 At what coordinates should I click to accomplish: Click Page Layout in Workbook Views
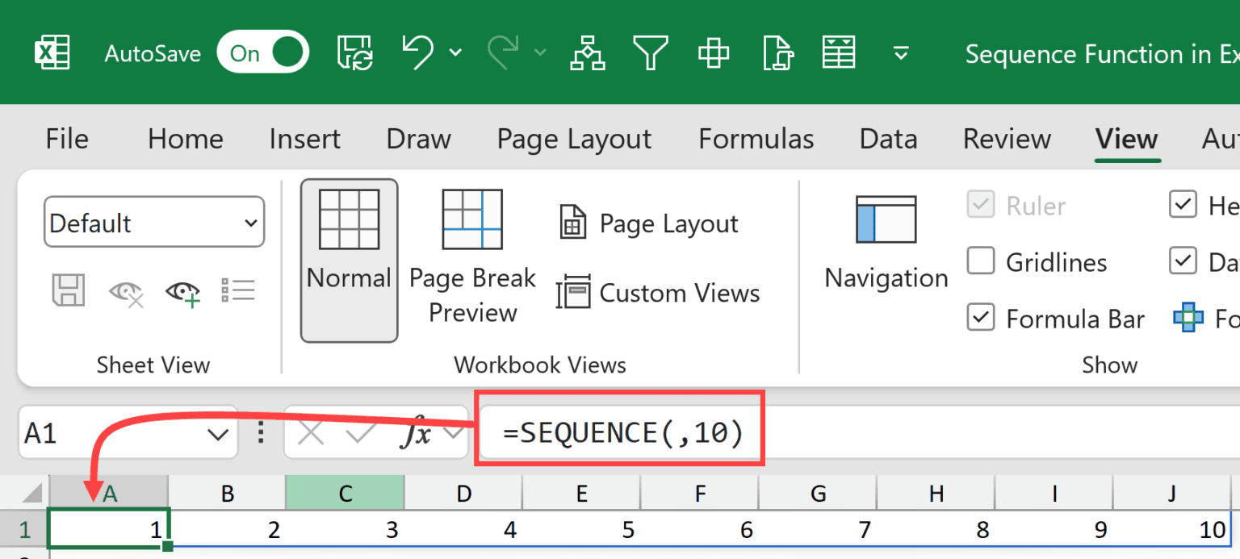(647, 223)
